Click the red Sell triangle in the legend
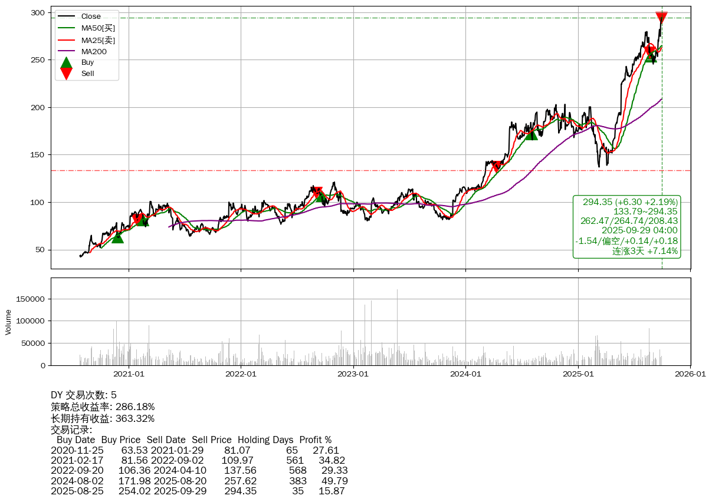This screenshot has height=502, width=712. click(x=67, y=74)
